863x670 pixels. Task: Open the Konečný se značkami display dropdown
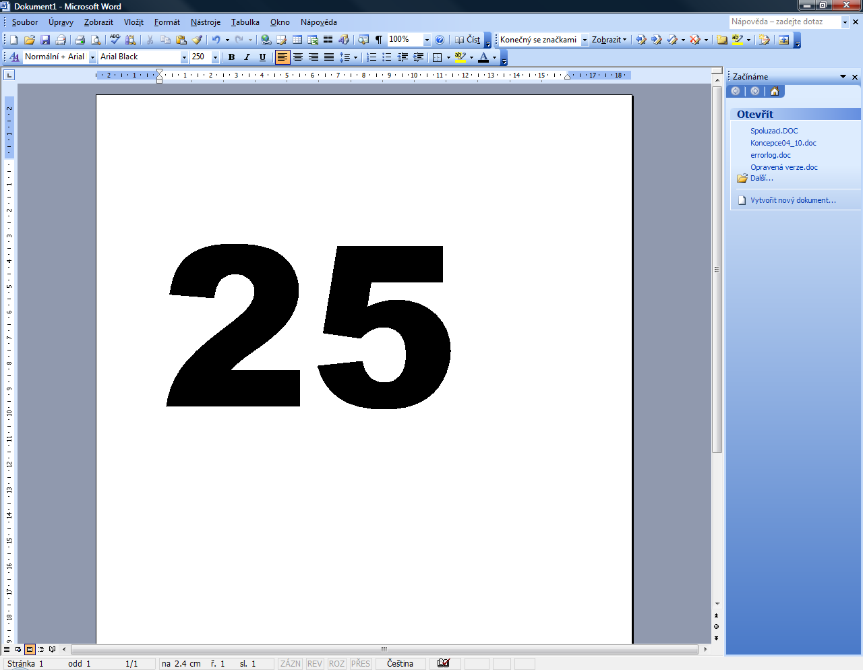point(585,40)
